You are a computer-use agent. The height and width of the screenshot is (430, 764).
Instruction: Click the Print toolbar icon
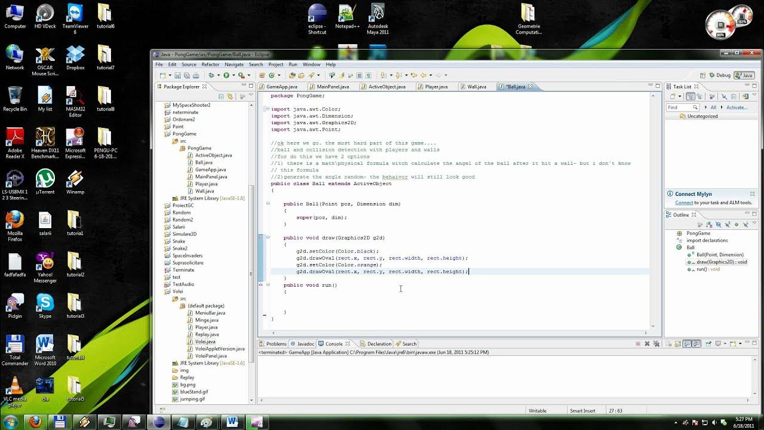click(x=196, y=75)
